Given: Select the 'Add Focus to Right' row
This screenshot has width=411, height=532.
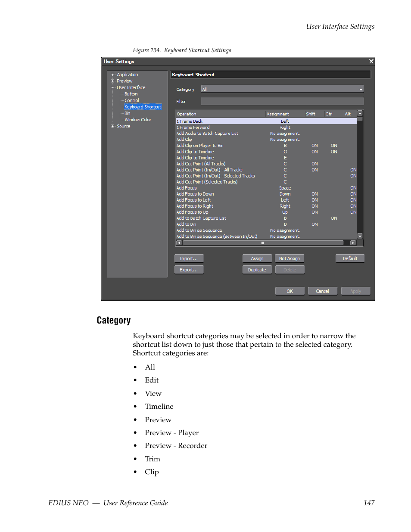Looking at the screenshot, I should (266, 206).
